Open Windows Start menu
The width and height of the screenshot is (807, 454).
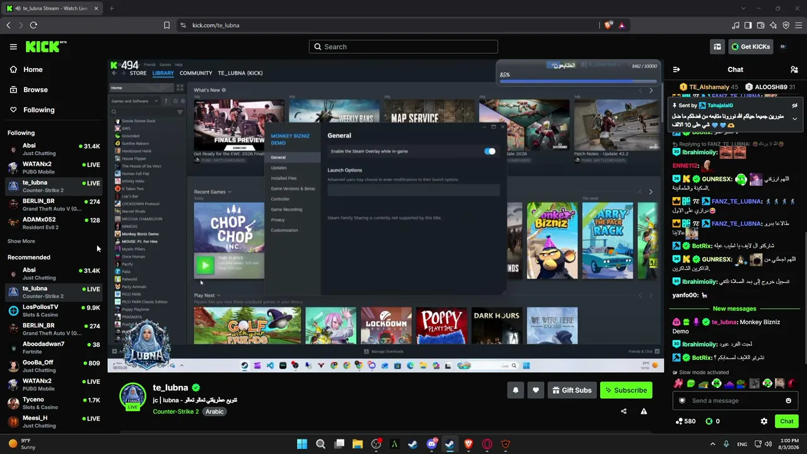[302, 444]
